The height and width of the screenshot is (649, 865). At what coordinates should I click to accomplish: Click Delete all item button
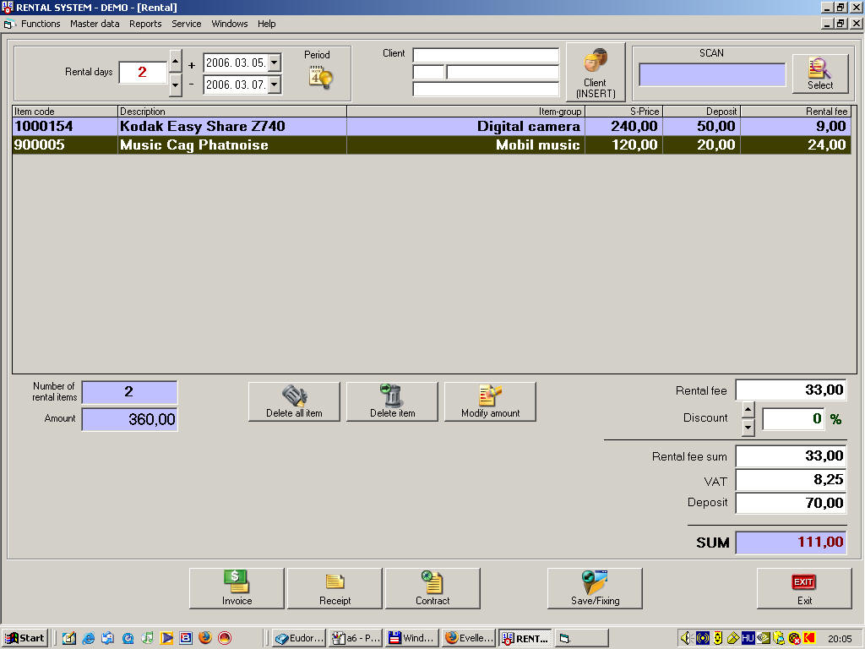click(294, 401)
